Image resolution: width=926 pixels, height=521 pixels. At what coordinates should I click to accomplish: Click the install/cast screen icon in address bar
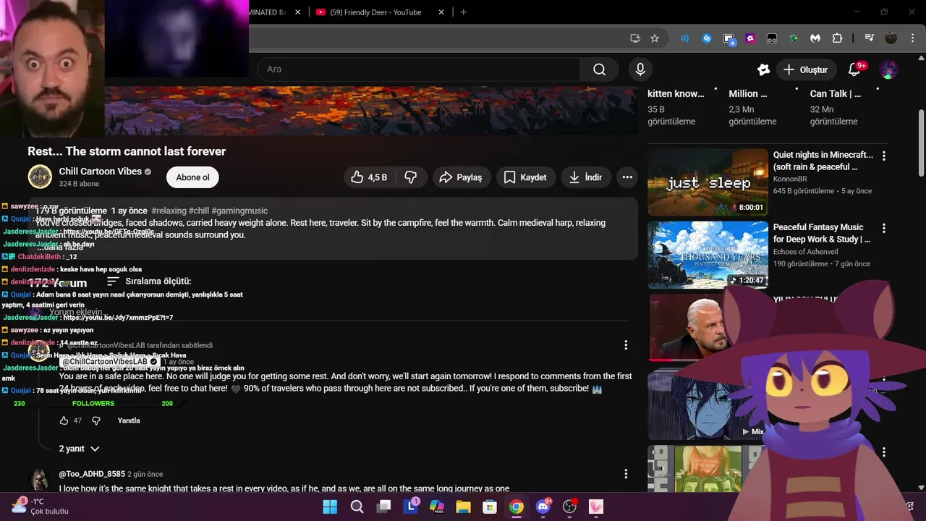(635, 38)
